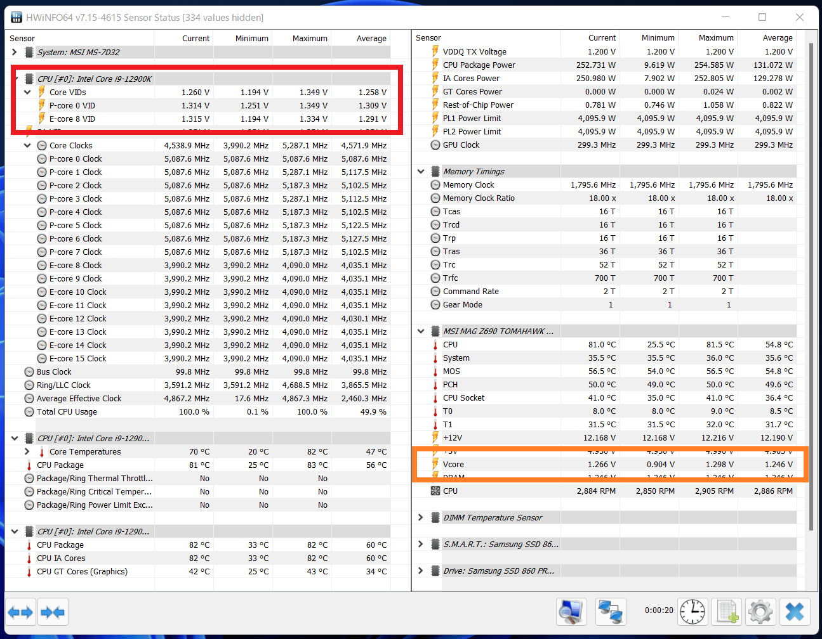This screenshot has height=639, width=822.
Task: Open the sensor monitor search icon
Action: coord(571,612)
